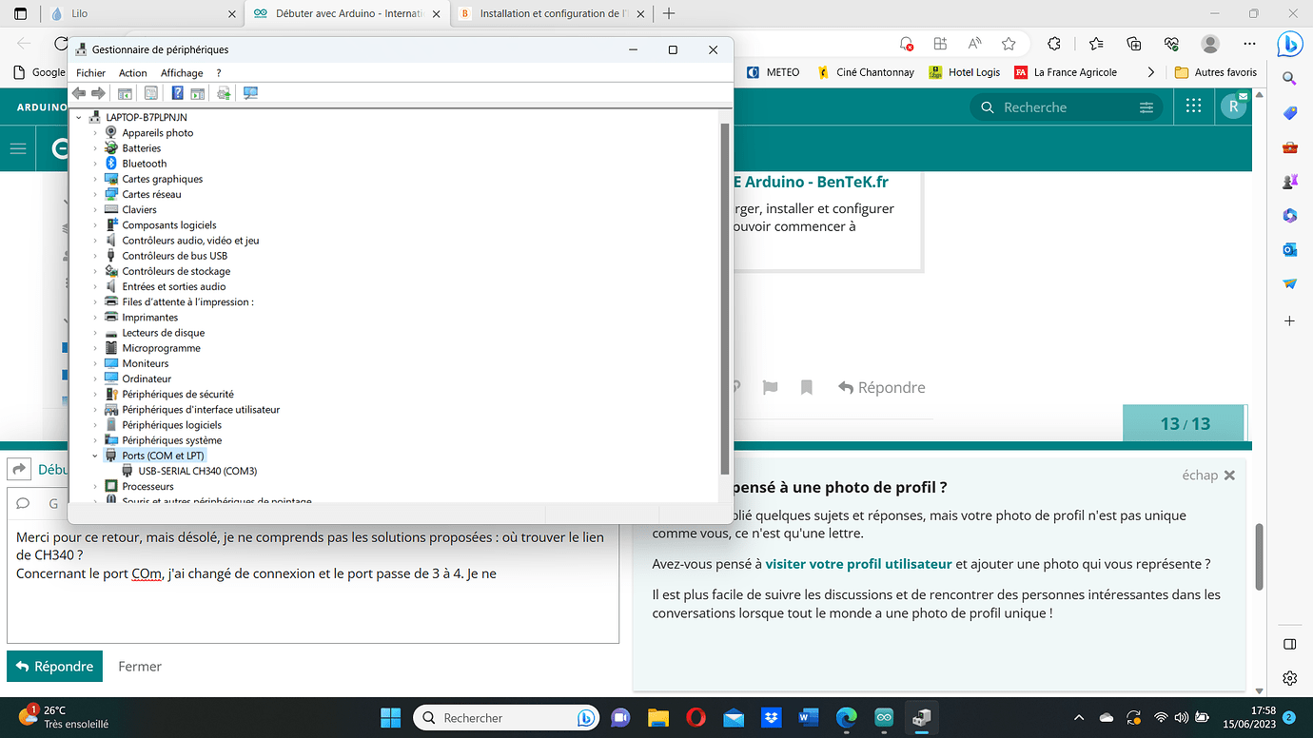This screenshot has height=738, width=1313.
Task: Open Help via the question mark toolbar icon
Action: [x=177, y=92]
